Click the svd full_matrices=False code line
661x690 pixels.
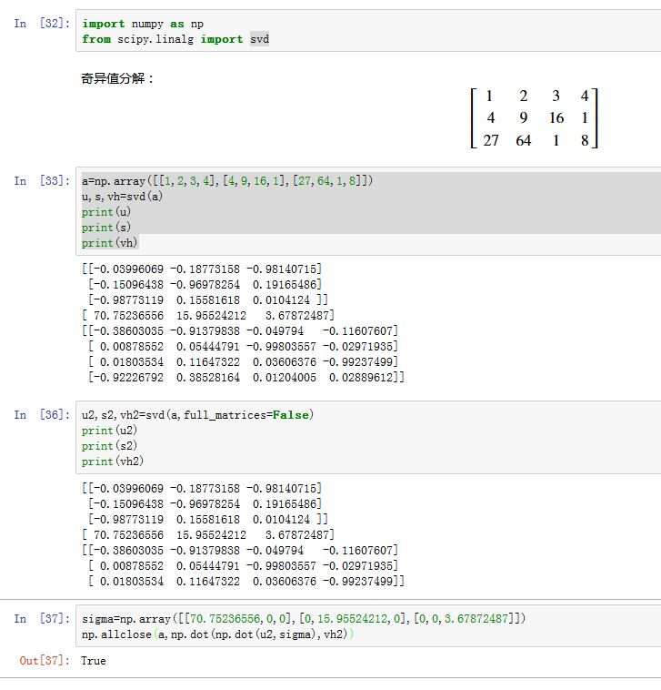197,415
